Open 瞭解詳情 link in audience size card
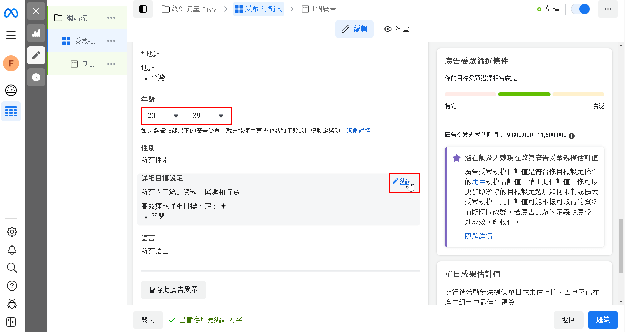 (x=479, y=236)
